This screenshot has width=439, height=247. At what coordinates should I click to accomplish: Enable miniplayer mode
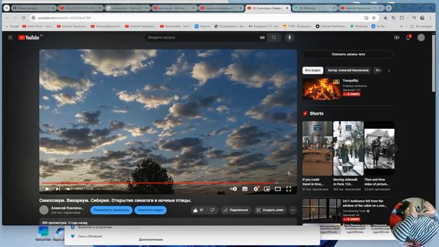267,189
